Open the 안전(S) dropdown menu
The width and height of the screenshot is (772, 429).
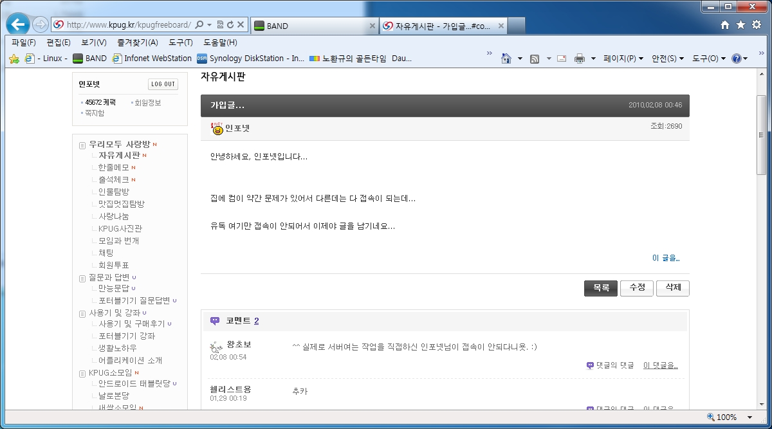tap(668, 59)
